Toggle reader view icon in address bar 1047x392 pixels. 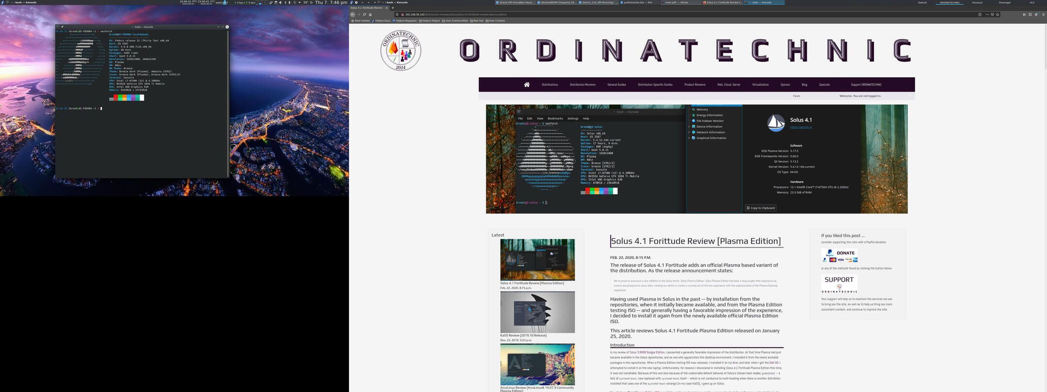(x=980, y=15)
